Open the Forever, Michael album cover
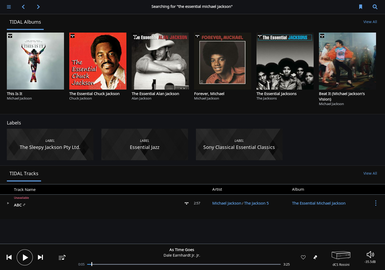385x270 pixels. 223,61
